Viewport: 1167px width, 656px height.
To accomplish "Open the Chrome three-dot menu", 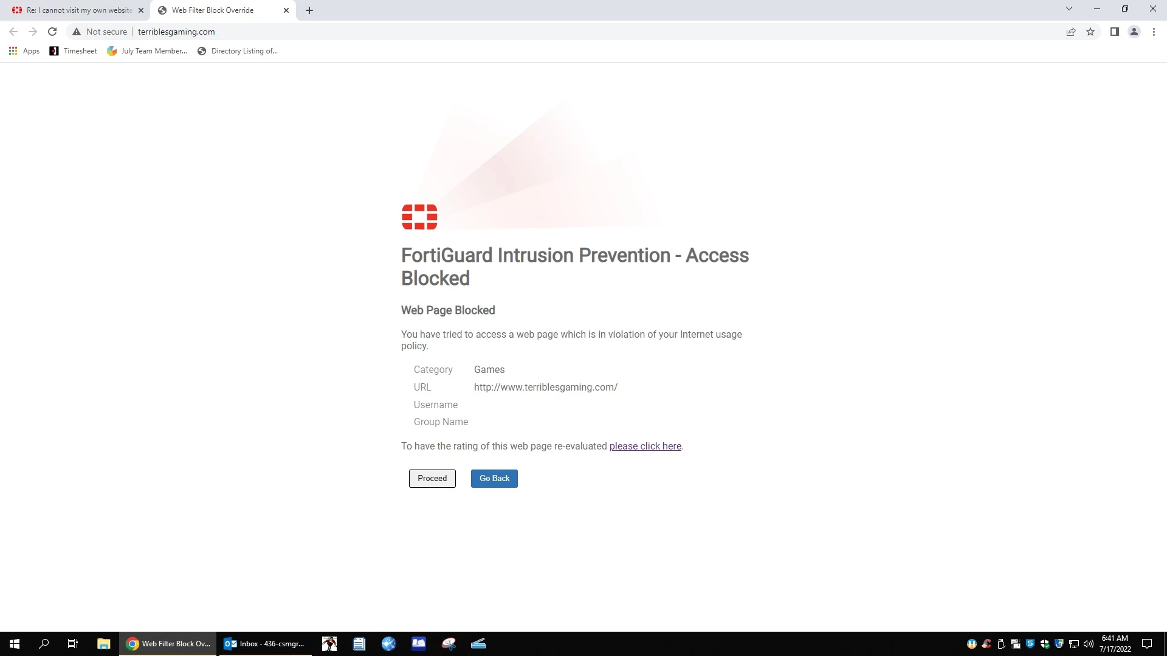I will (x=1154, y=32).
